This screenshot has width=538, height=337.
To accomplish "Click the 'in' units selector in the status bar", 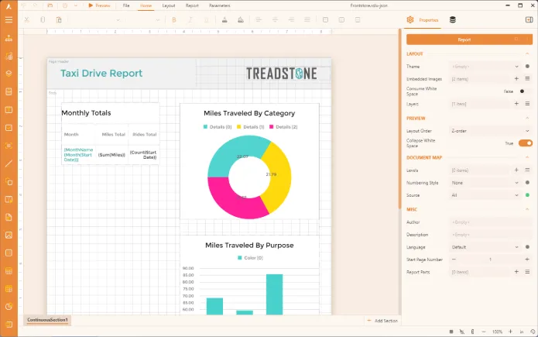I will tap(522, 332).
